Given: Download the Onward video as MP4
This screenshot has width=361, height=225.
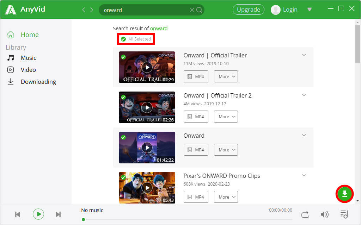Looking at the screenshot, I should click(196, 150).
